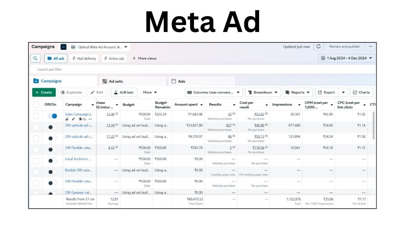
Task: Enable the Local Audience campaign toggle
Action: pyautogui.click(x=53, y=161)
